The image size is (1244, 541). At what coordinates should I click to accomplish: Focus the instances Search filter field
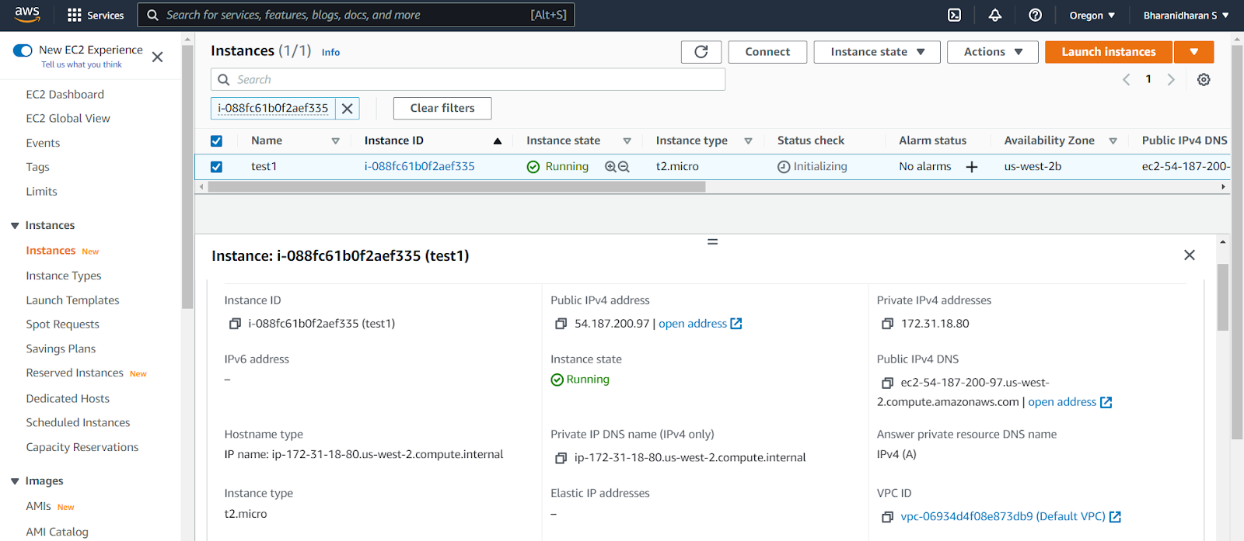tap(468, 79)
